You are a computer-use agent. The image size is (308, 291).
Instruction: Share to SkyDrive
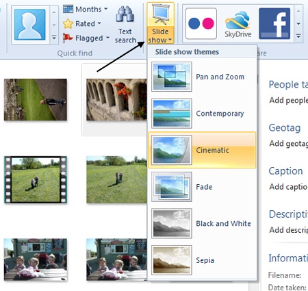pos(238,24)
